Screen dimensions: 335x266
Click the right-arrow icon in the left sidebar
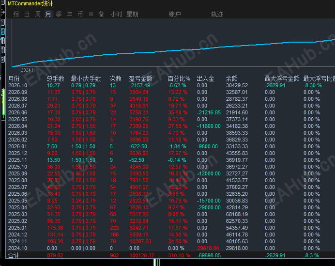(2, 12)
